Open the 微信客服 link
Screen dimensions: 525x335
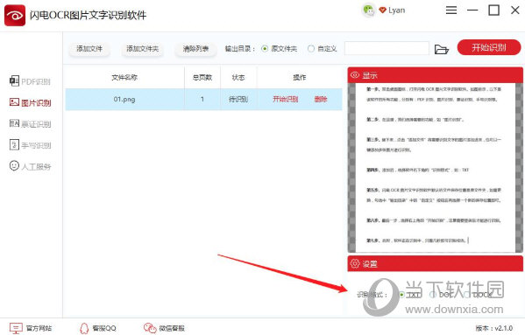172,328
